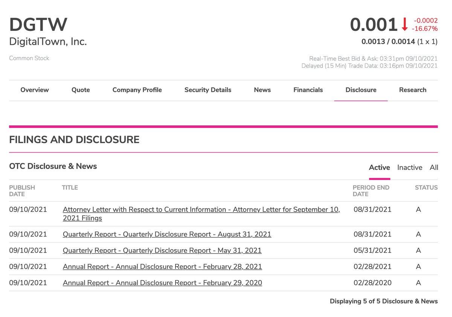Click Delayed (15 Min) Trade Data timestamp
This screenshot has height=317, width=452.
pyautogui.click(x=370, y=66)
